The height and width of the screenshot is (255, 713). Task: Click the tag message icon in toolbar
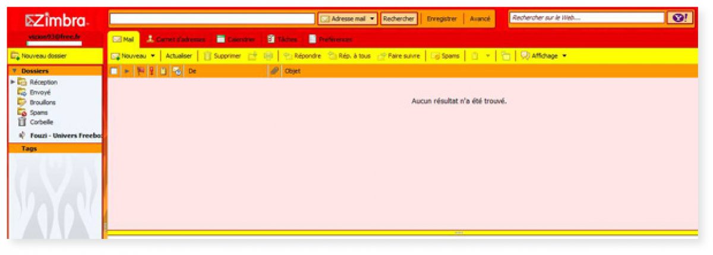475,56
